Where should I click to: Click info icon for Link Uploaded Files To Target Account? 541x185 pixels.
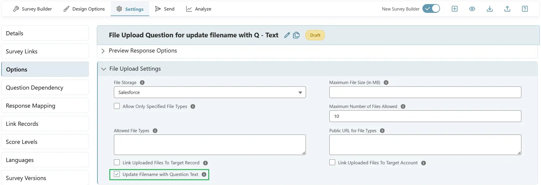(x=424, y=163)
